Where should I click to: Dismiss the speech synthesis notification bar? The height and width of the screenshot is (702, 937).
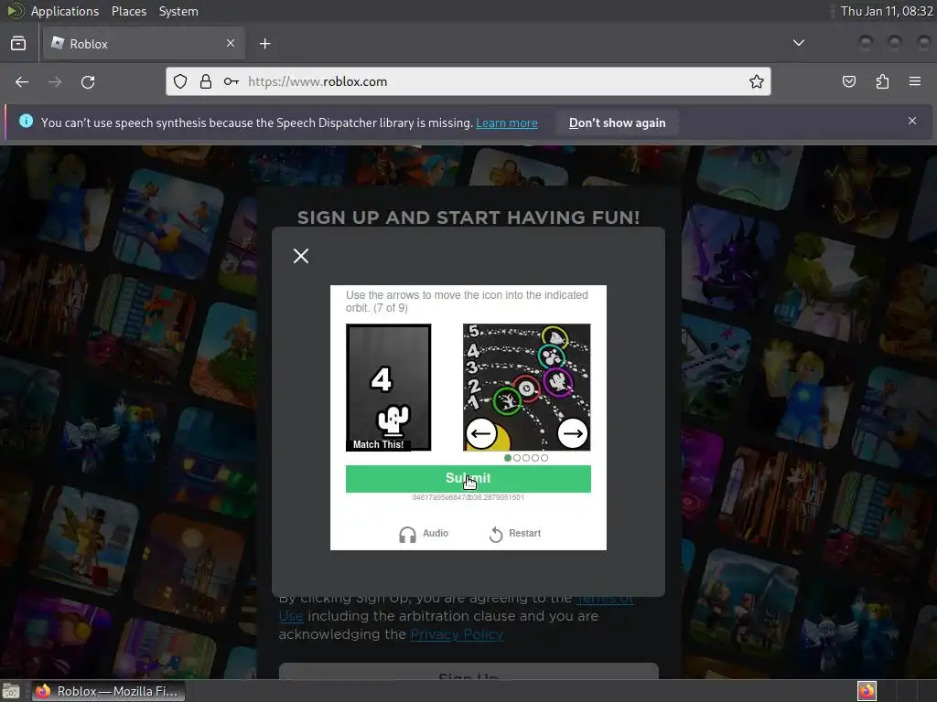912,121
